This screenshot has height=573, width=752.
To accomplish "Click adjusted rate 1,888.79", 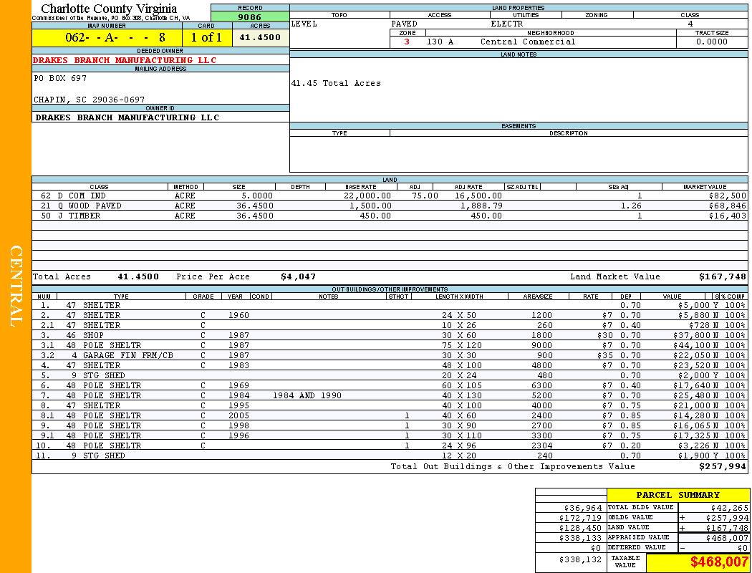I will (x=481, y=206).
